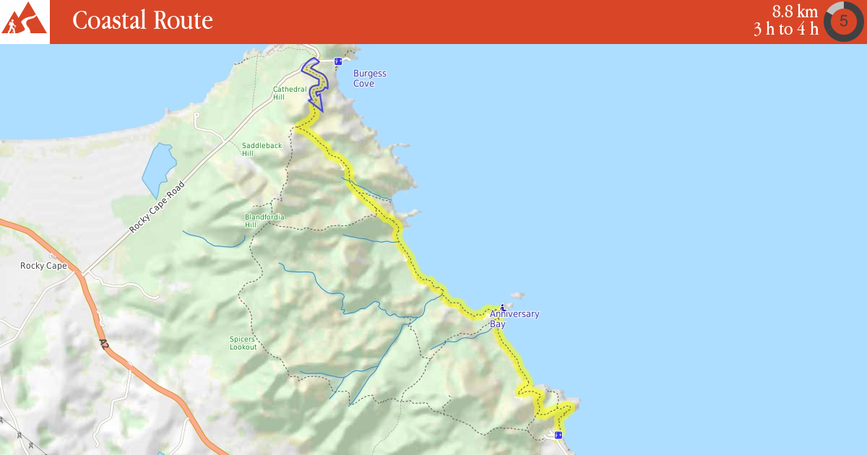Image resolution: width=867 pixels, height=455 pixels.
Task: Click the Rocky Cape Road label
Action: click(158, 207)
